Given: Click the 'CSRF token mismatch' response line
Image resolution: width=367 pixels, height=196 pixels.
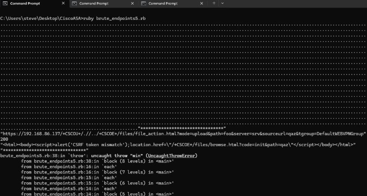Looking at the screenshot, I should click(x=178, y=145).
